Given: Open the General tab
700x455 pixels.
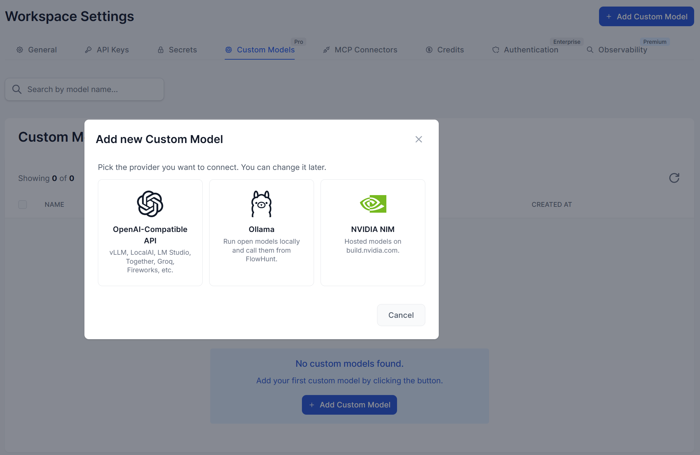Looking at the screenshot, I should (37, 50).
